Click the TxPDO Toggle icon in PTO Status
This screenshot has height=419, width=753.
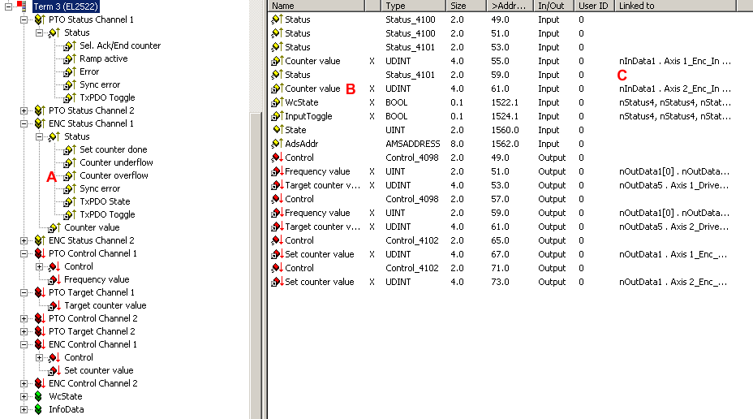coord(70,97)
